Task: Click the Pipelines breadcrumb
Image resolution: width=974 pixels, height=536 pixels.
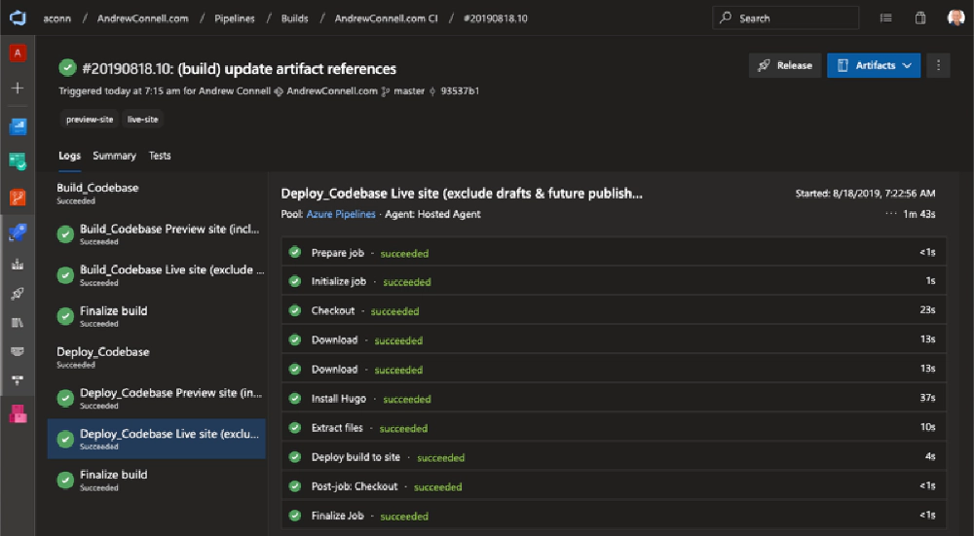Action: [235, 18]
